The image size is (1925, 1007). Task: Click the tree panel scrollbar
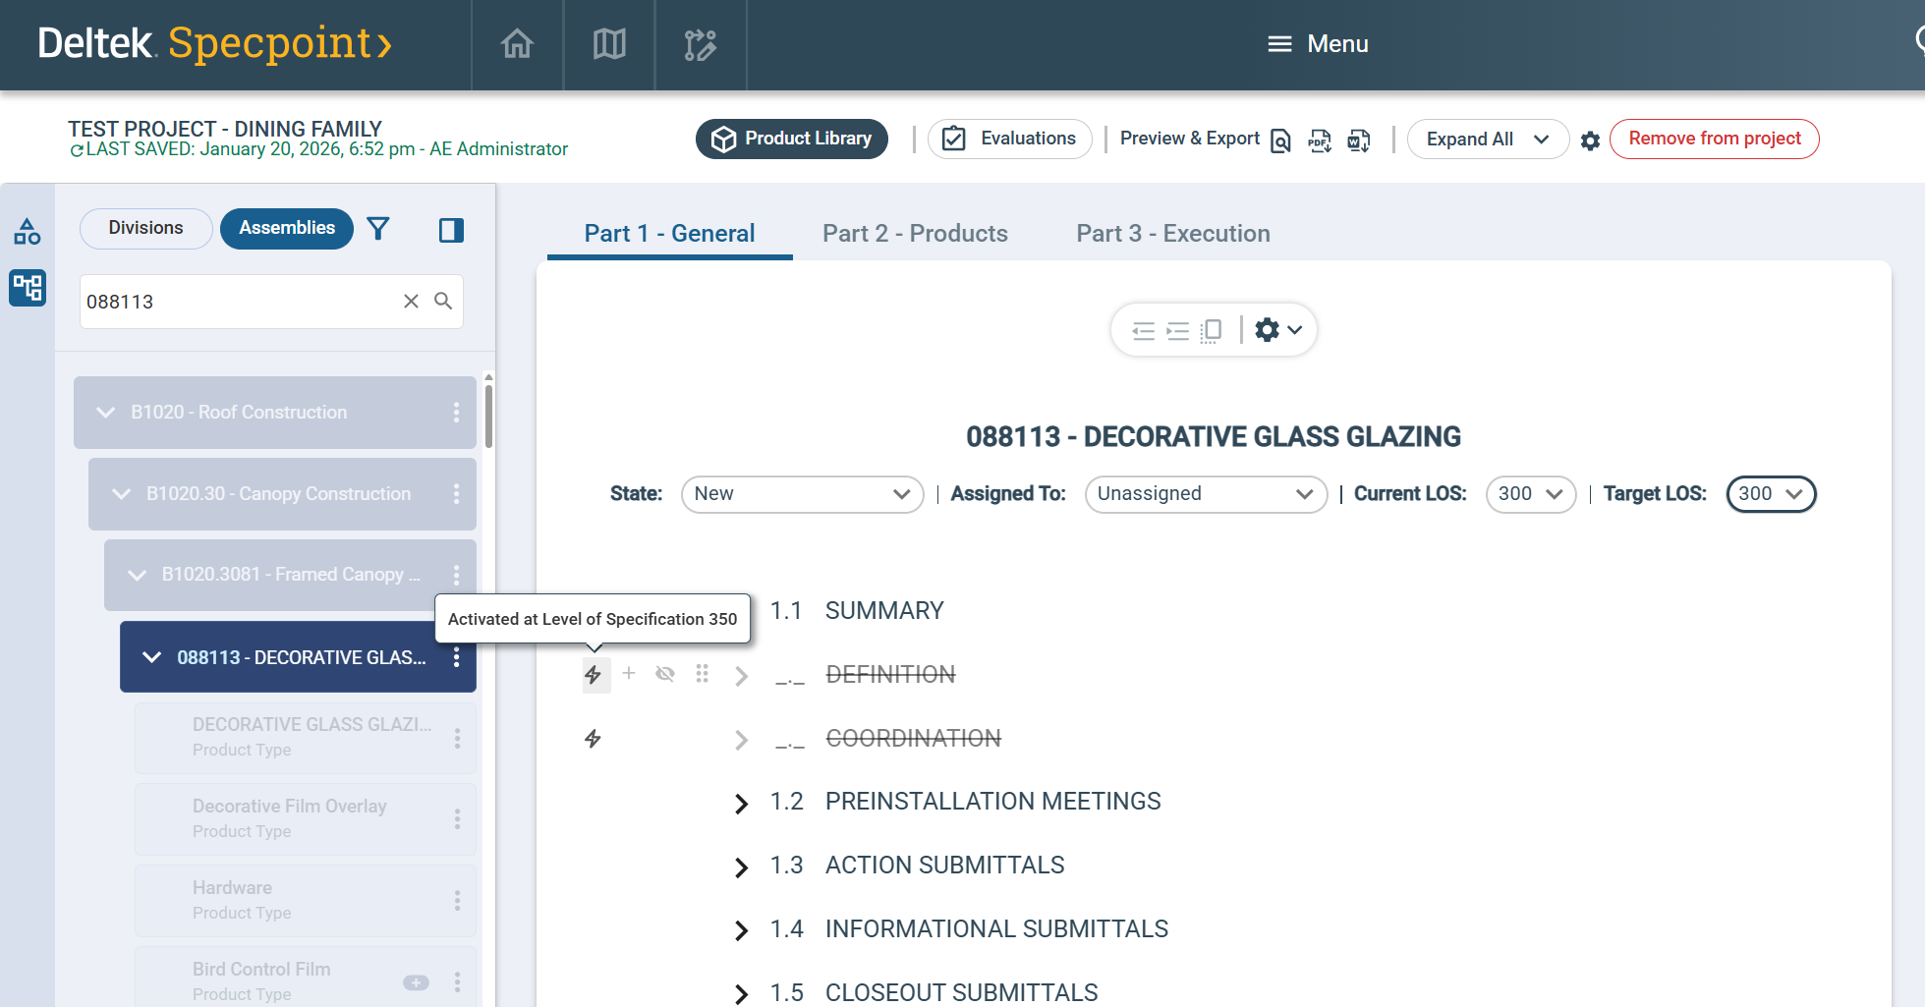[488, 417]
